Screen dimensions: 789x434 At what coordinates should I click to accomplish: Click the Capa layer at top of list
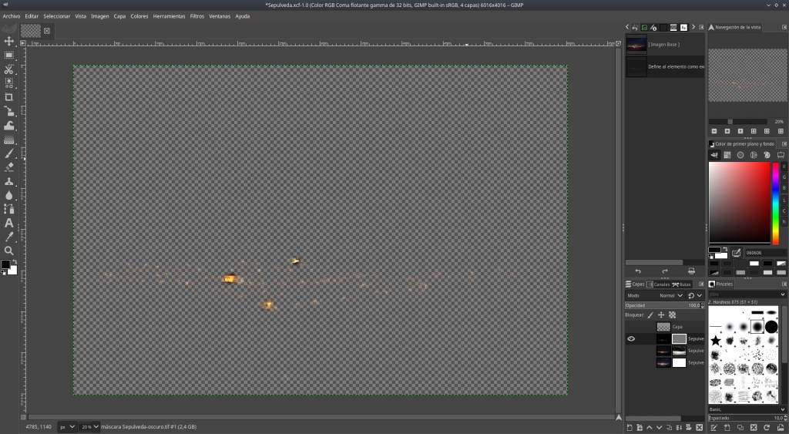point(677,327)
